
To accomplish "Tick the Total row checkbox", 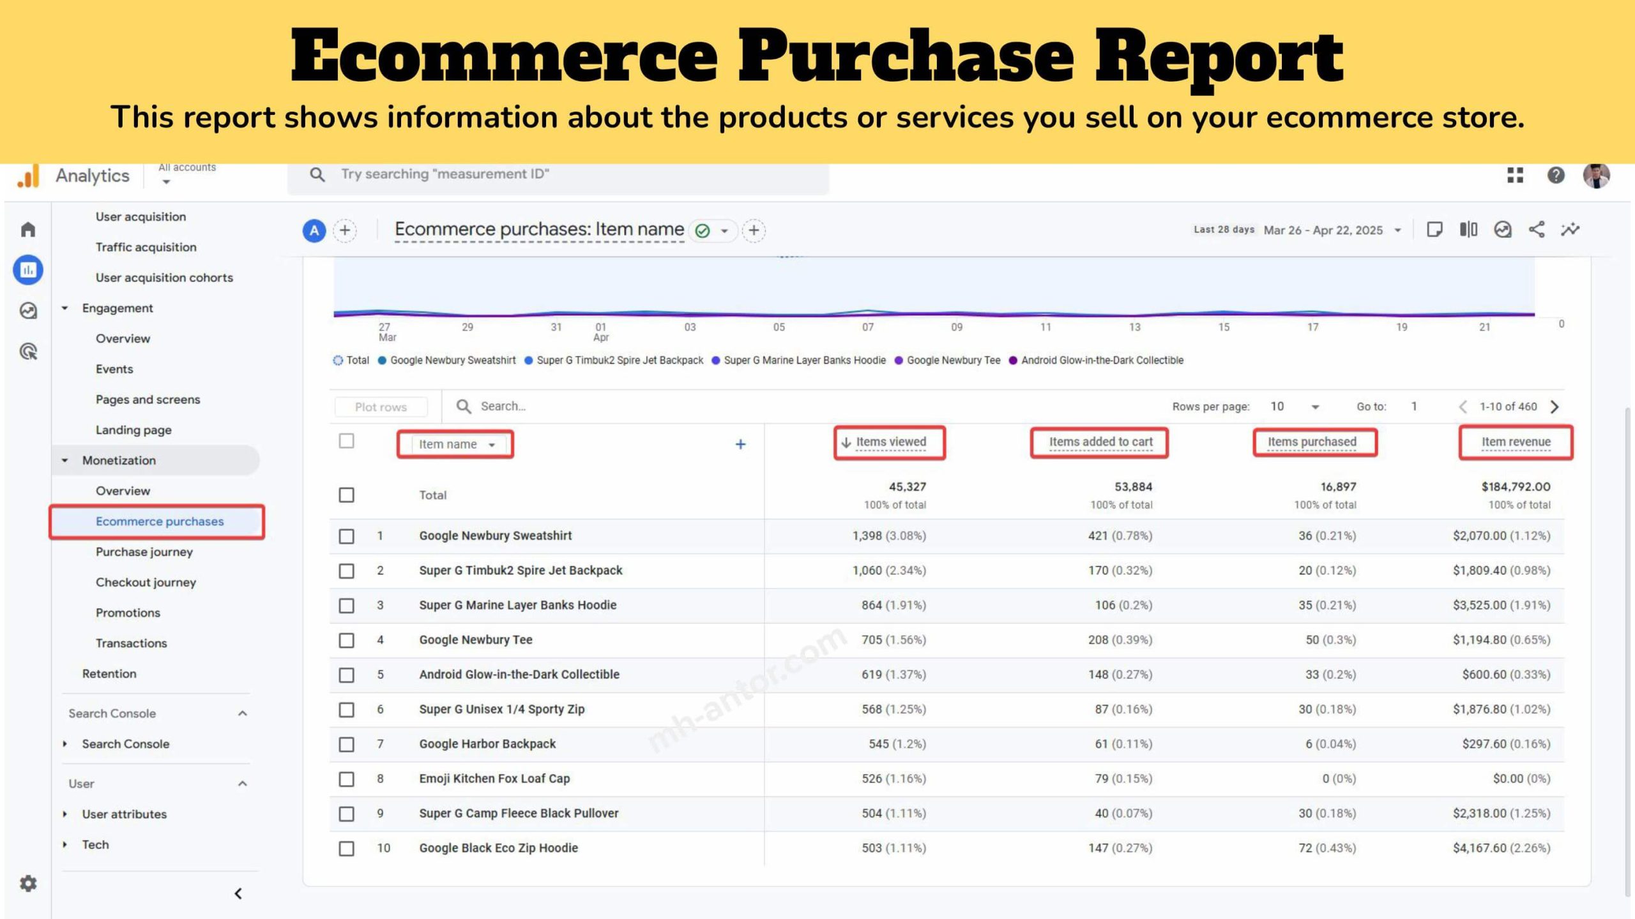I will coord(346,495).
